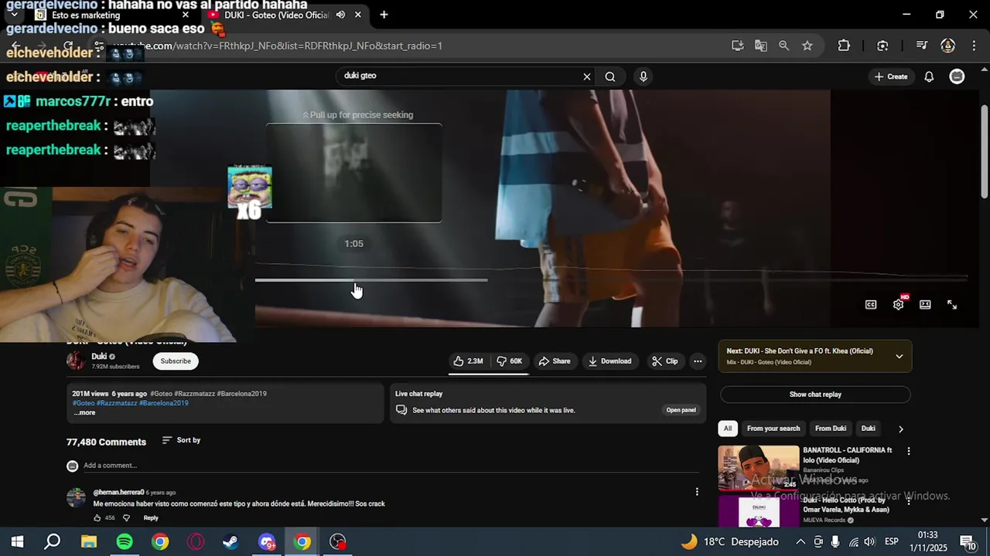This screenshot has height=556, width=990.
Task: Expand the Next up mix panel
Action: [x=900, y=356]
